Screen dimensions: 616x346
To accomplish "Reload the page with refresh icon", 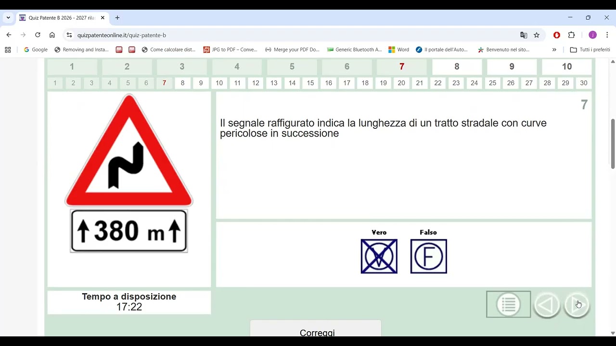I will (38, 35).
